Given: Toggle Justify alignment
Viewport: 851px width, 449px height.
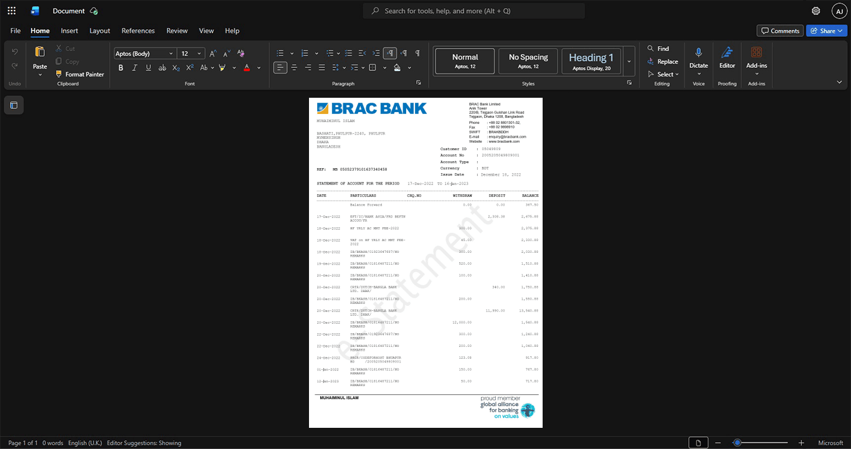Looking at the screenshot, I should pos(321,67).
